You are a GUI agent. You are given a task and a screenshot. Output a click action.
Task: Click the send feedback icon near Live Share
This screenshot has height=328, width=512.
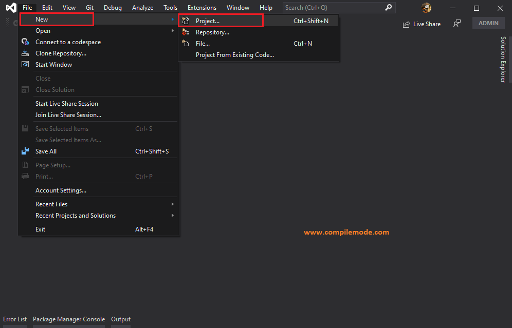pos(456,23)
